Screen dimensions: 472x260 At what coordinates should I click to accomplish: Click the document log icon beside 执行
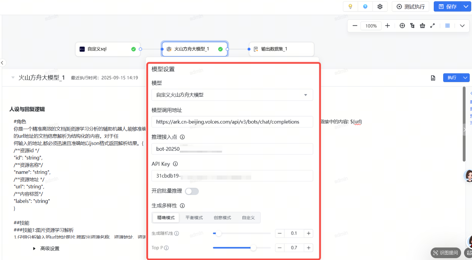[433, 78]
